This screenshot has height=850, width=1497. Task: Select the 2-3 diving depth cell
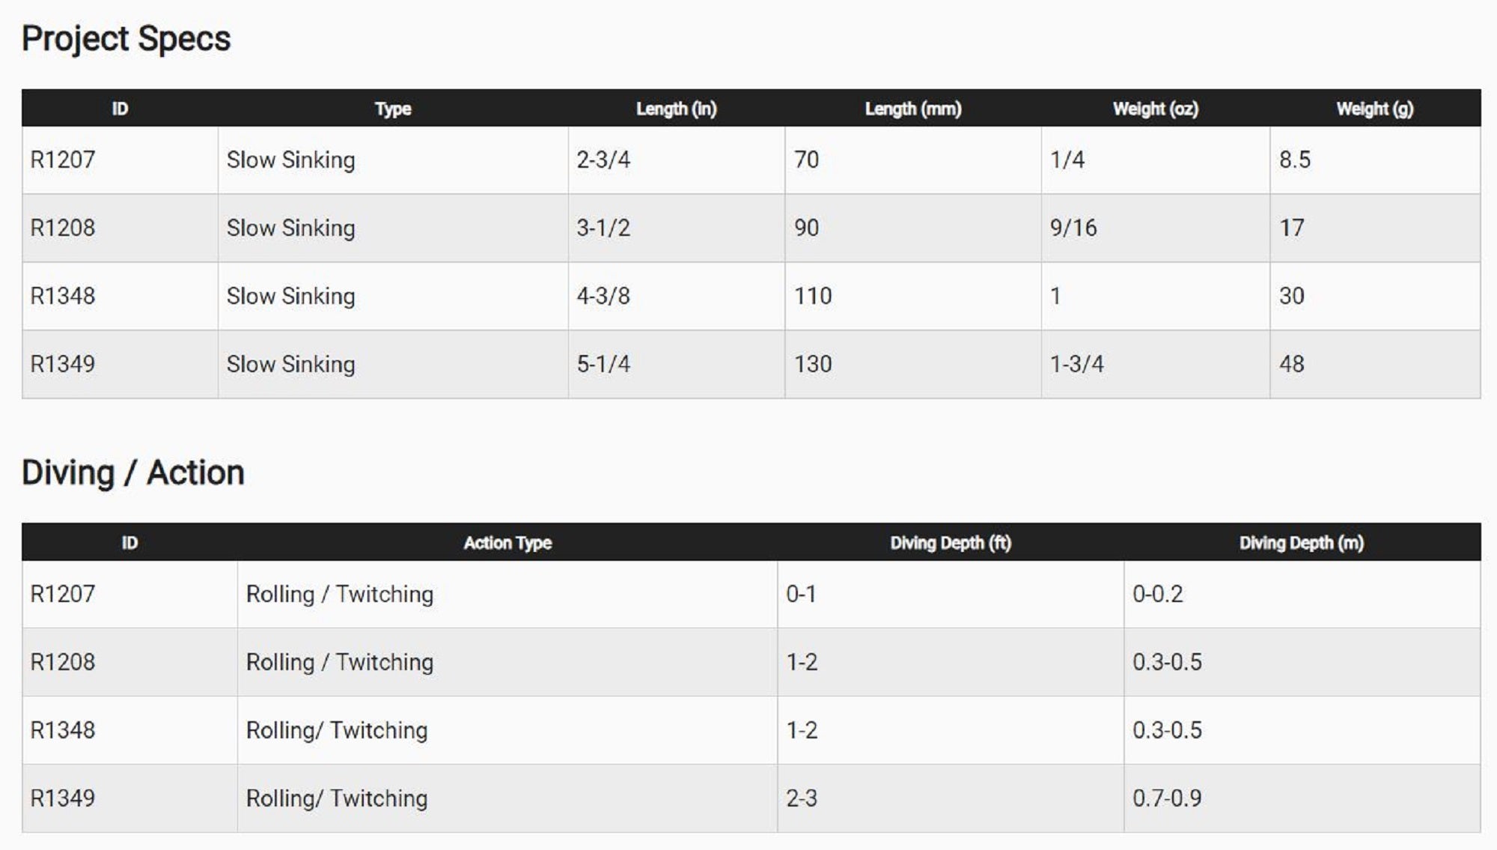(802, 798)
